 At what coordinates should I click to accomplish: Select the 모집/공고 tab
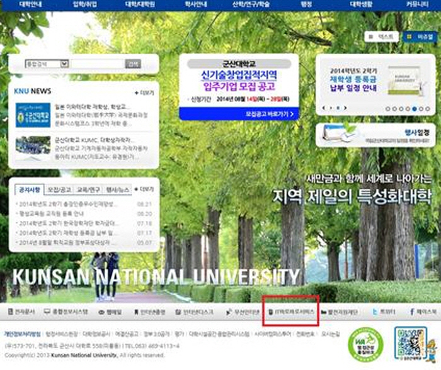(x=59, y=189)
